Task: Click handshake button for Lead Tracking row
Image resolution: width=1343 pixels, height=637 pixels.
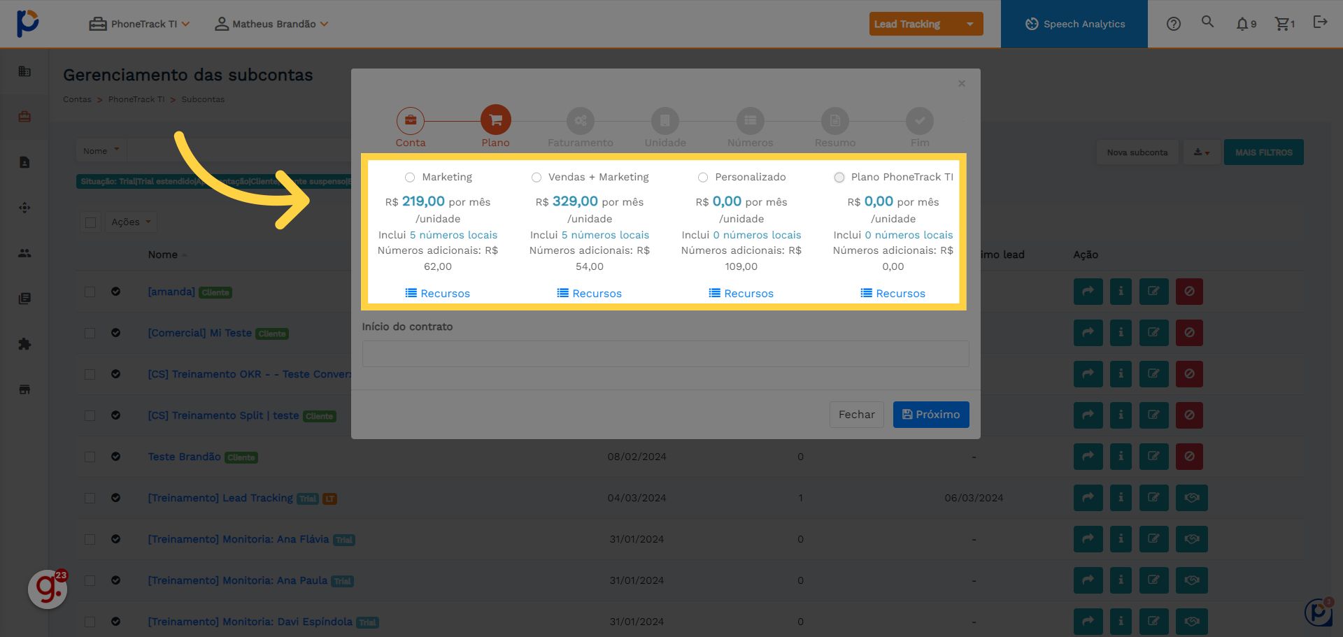Action: click(1192, 498)
